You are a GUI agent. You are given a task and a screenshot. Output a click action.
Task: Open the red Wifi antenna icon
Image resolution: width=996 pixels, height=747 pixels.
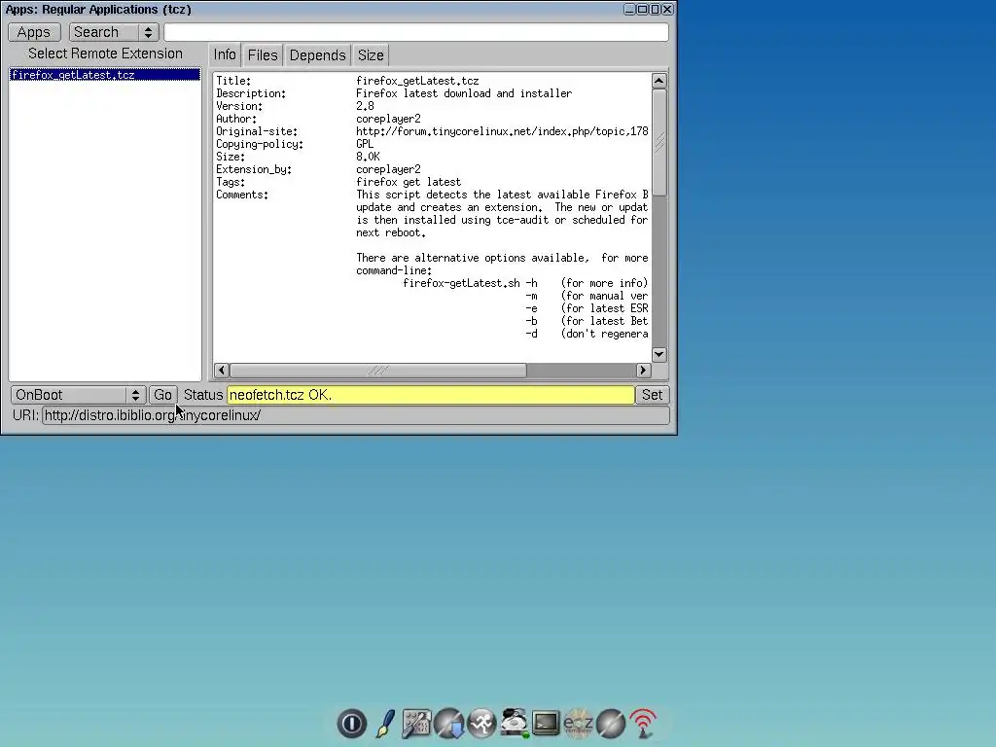[644, 724]
